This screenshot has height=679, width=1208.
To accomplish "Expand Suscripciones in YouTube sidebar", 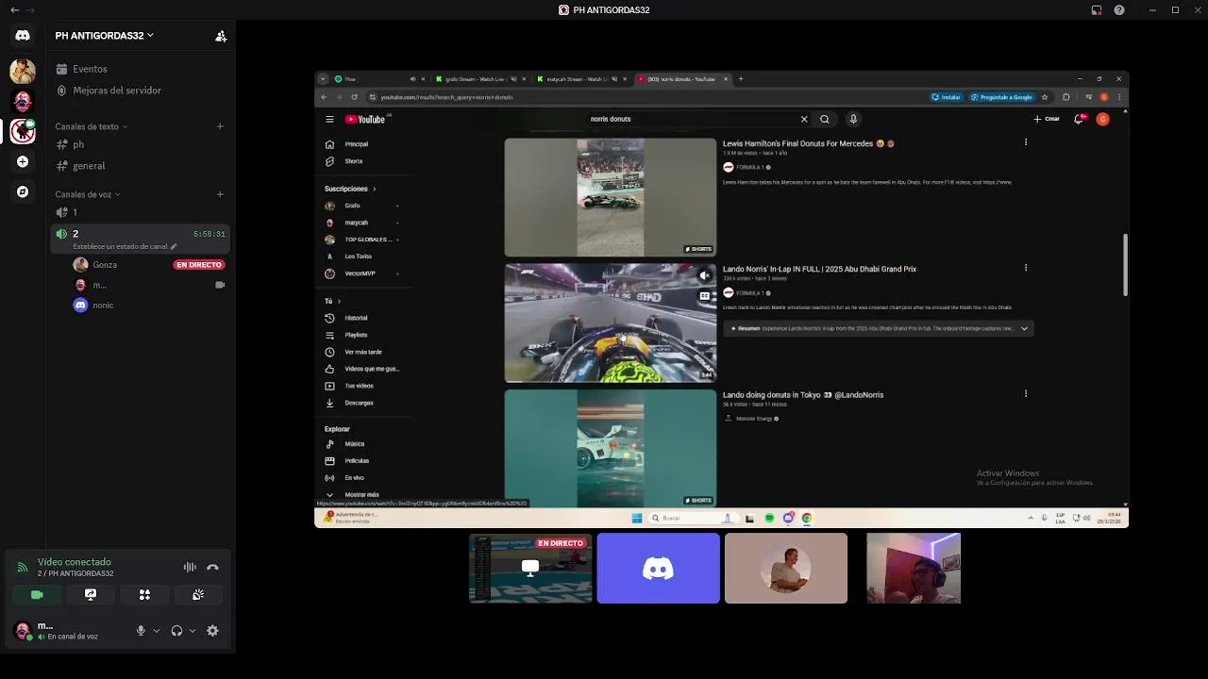I will coord(350,189).
